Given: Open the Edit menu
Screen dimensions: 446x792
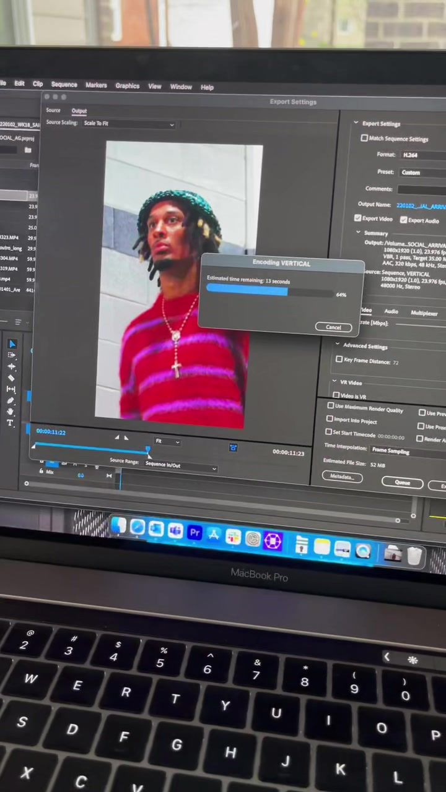Looking at the screenshot, I should coord(20,84).
